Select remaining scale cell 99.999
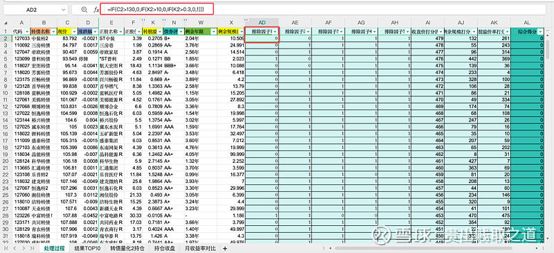The height and width of the screenshot is (253, 554). [x=231, y=155]
